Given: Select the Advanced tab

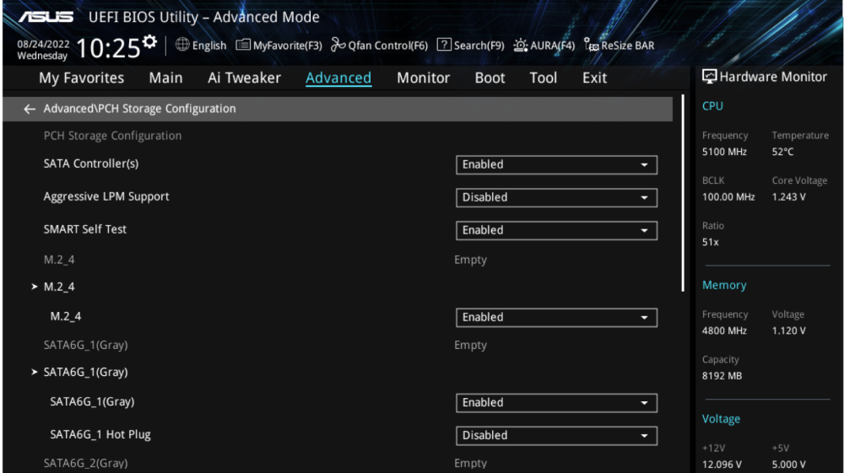Looking at the screenshot, I should pos(338,78).
